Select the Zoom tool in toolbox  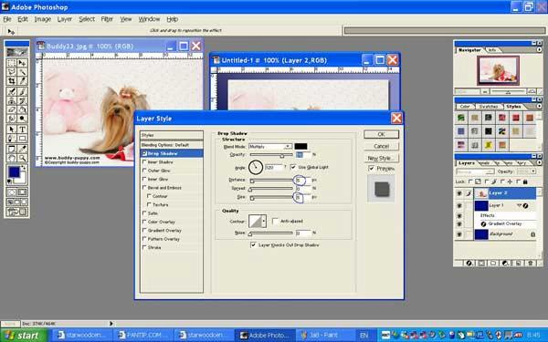(22, 158)
